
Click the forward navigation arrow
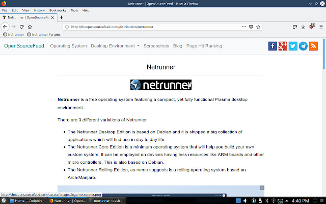pyautogui.click(x=14, y=27)
